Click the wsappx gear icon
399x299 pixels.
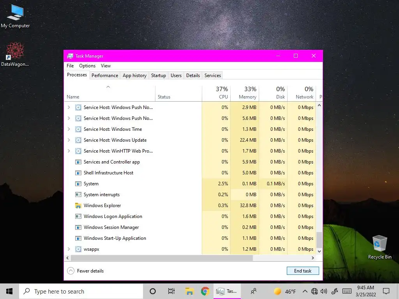pos(78,249)
